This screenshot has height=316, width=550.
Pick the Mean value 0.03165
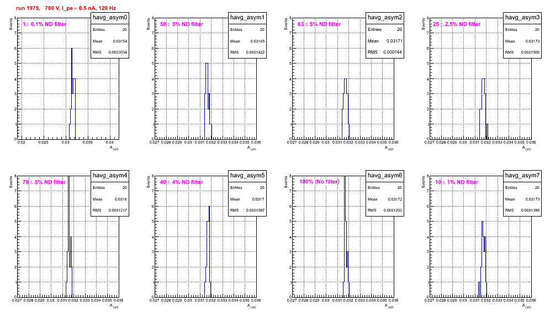[x=257, y=41]
